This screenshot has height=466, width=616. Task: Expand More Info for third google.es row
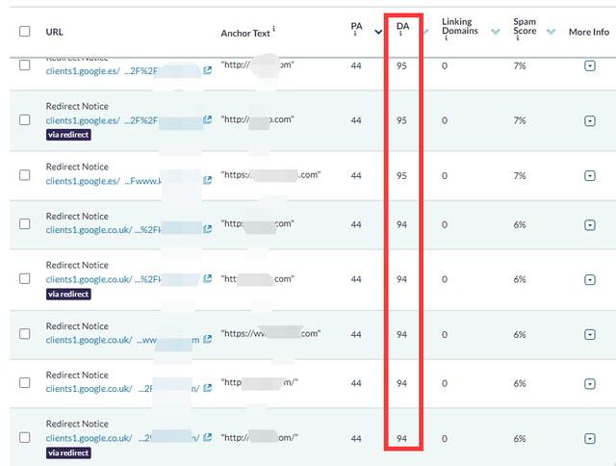point(590,175)
